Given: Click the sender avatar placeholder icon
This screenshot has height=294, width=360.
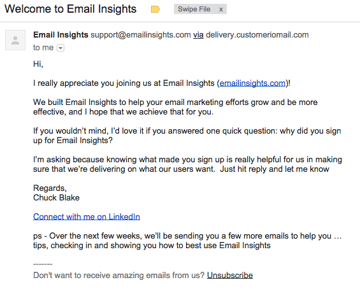Looking at the screenshot, I should (x=15, y=40).
